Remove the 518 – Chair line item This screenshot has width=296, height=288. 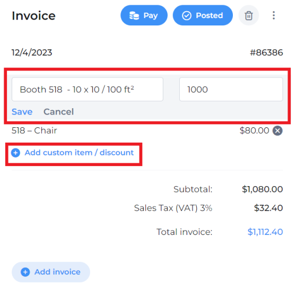pyautogui.click(x=277, y=130)
